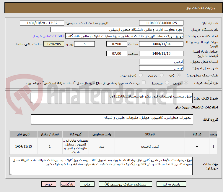Toggle the Islamic treasury payment checkbox
The height and width of the screenshot is (192, 223).
click(x=144, y=82)
